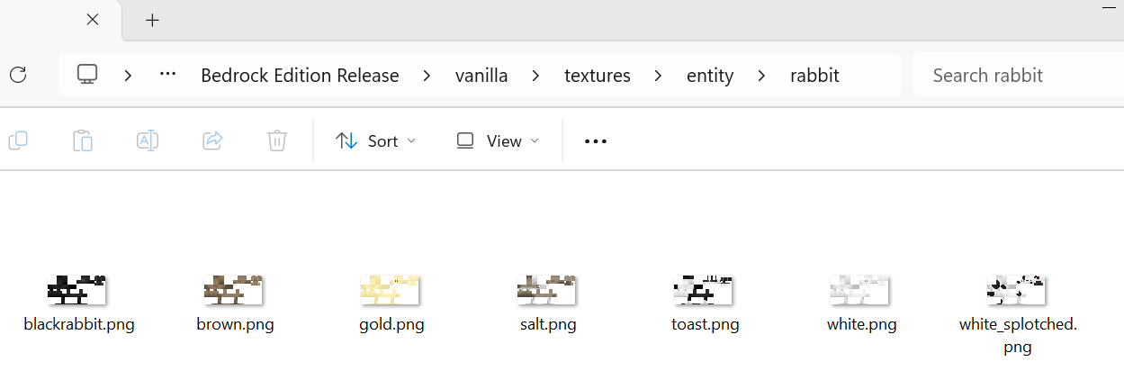Expand the chevron after vanilla breadcrumb

[536, 76]
